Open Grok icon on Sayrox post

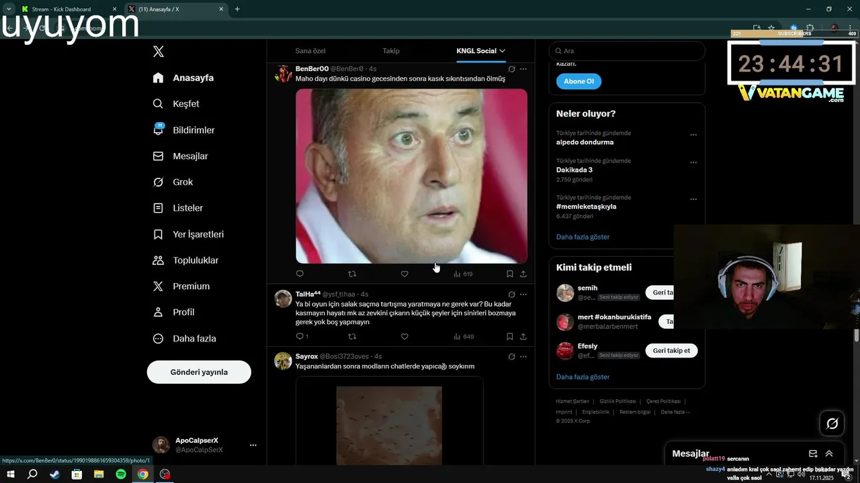tap(512, 356)
